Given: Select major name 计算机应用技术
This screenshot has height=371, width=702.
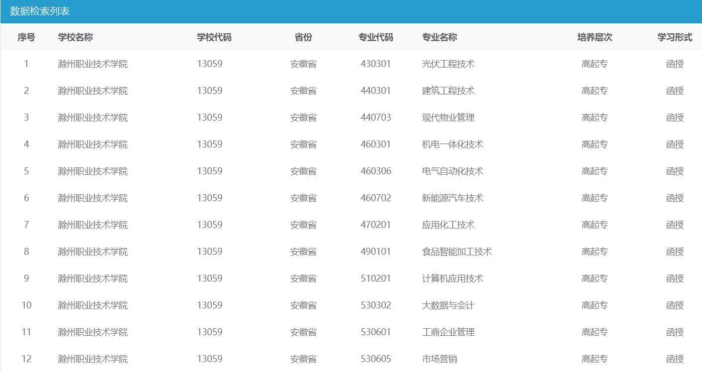Looking at the screenshot, I should pos(452,279).
